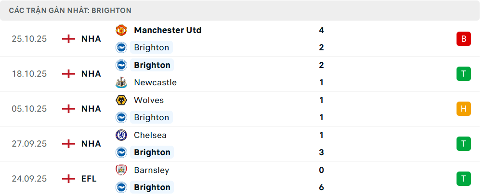Image resolution: width=483 pixels, height=195 pixels.
Task: Select the 25.10.25 match date
Action: (29, 39)
